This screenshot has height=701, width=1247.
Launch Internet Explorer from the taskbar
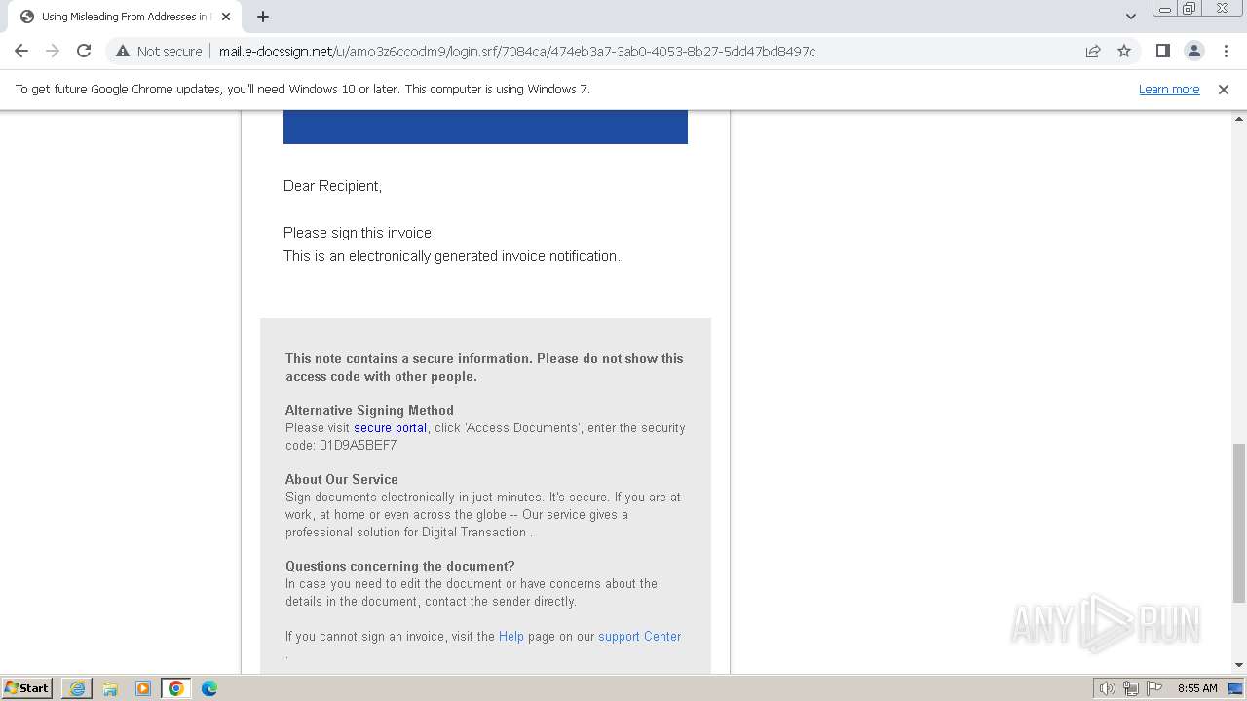point(77,688)
